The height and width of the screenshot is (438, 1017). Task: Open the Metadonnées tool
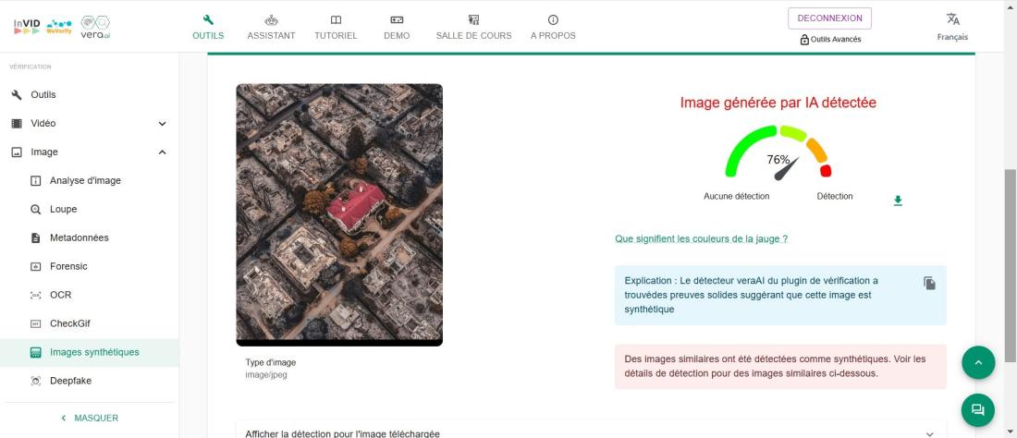pyautogui.click(x=79, y=237)
